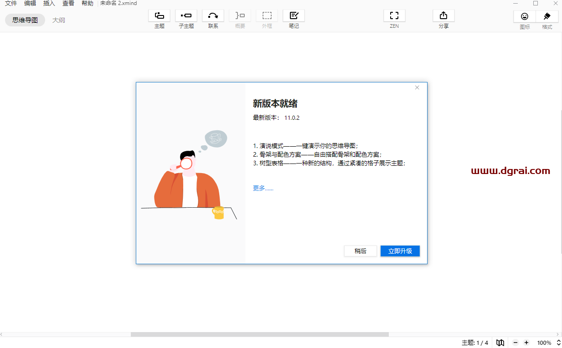Enter ZEN focus mode
Screen dimensions: 562x348
(x=393, y=15)
